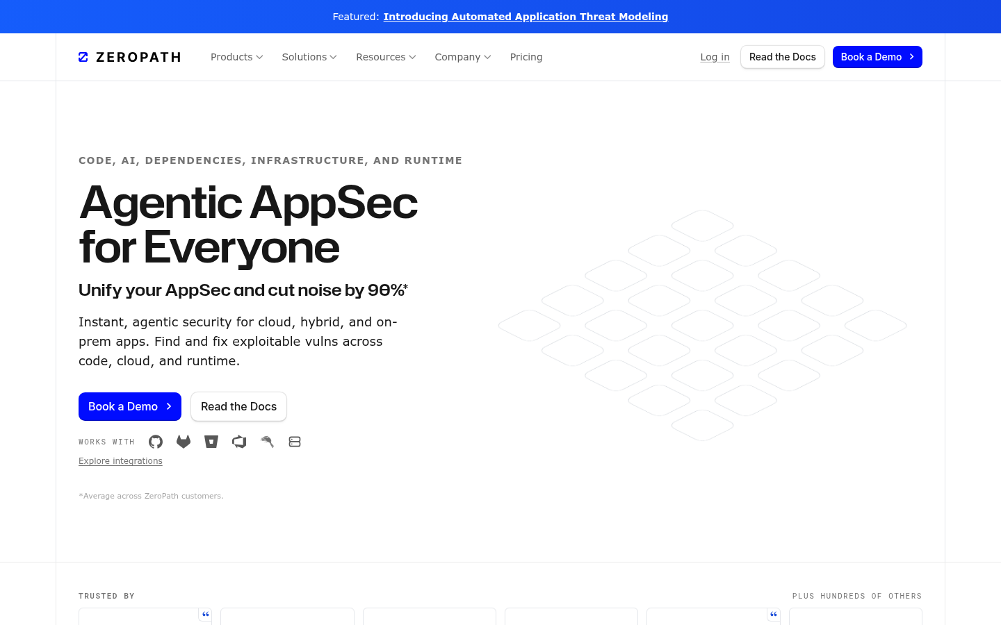Click the Azure DevOps icon

(x=239, y=442)
